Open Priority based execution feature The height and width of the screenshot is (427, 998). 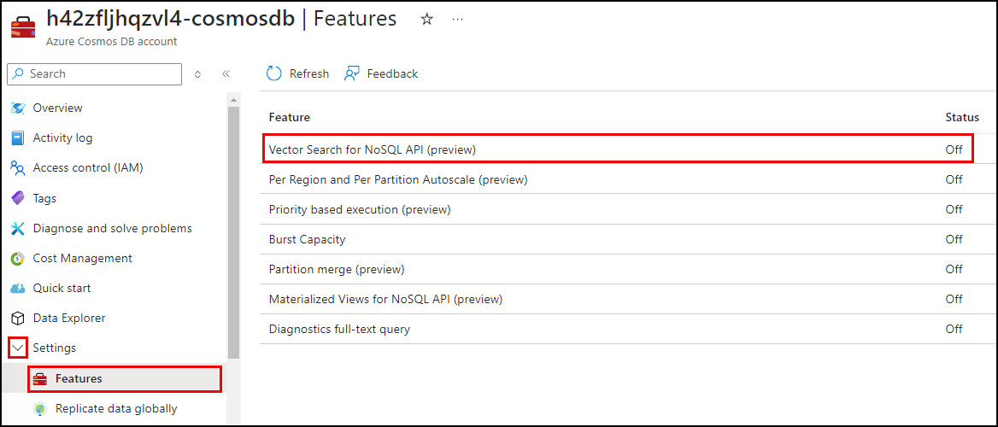click(x=360, y=209)
